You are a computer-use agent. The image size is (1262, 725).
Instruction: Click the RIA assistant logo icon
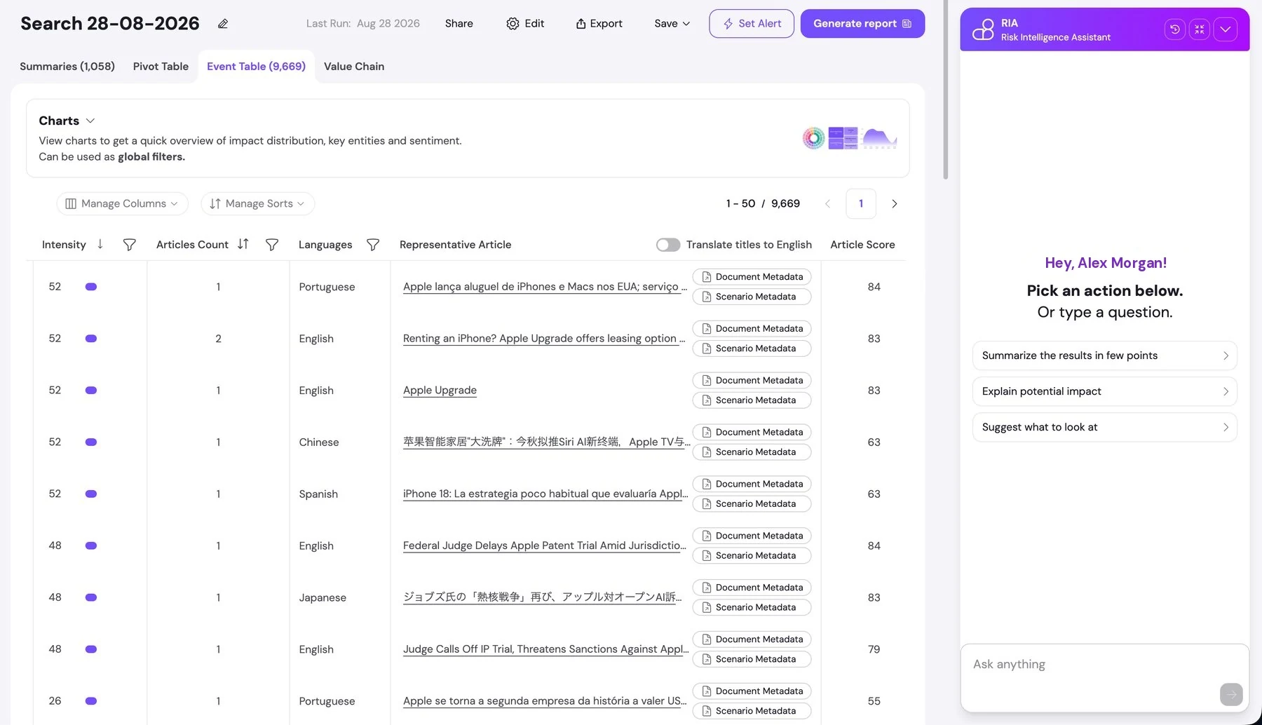[x=983, y=29]
